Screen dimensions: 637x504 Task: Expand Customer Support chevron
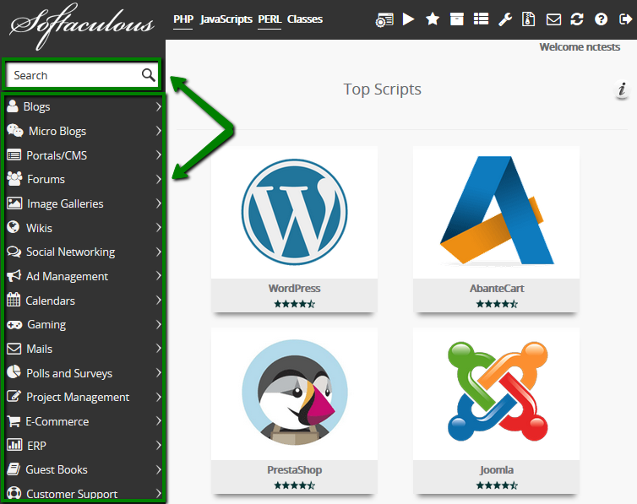159,494
